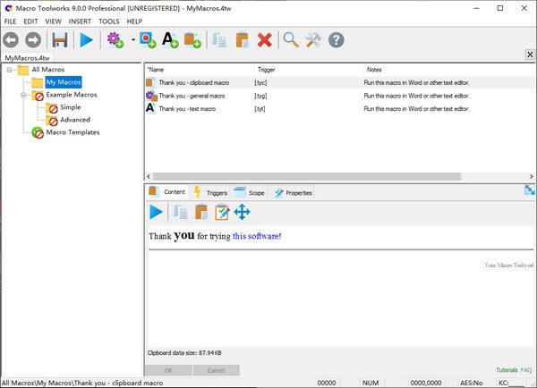Viewport: 537px width, 388px height.
Task: Collapse the All Macros tree node
Action: point(9,70)
